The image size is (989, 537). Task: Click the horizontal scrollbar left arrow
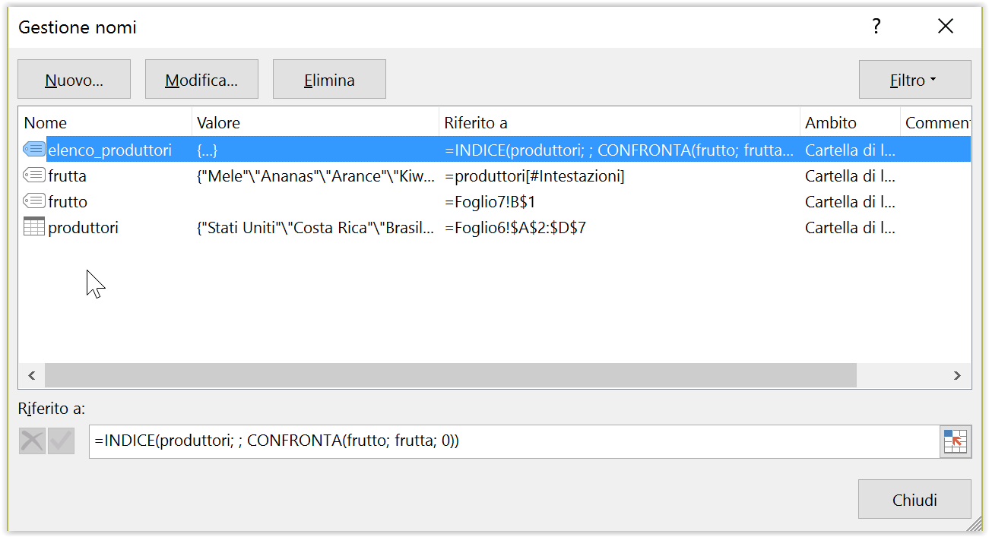[x=32, y=375]
